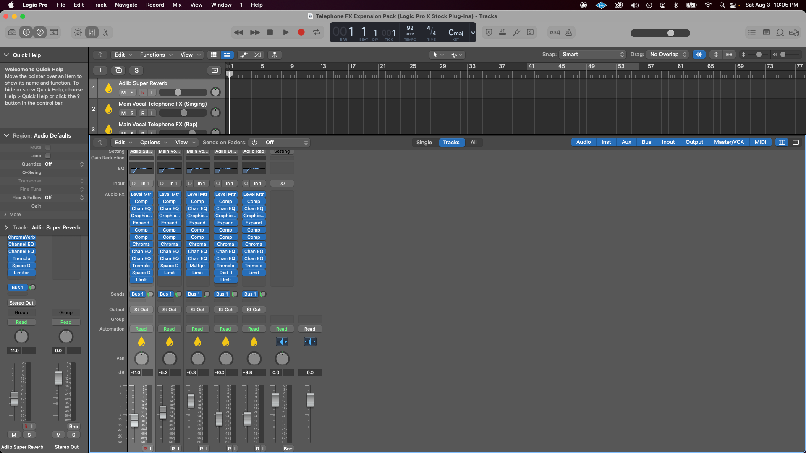Switch mixer view to All tab
The image size is (806, 453).
point(474,142)
